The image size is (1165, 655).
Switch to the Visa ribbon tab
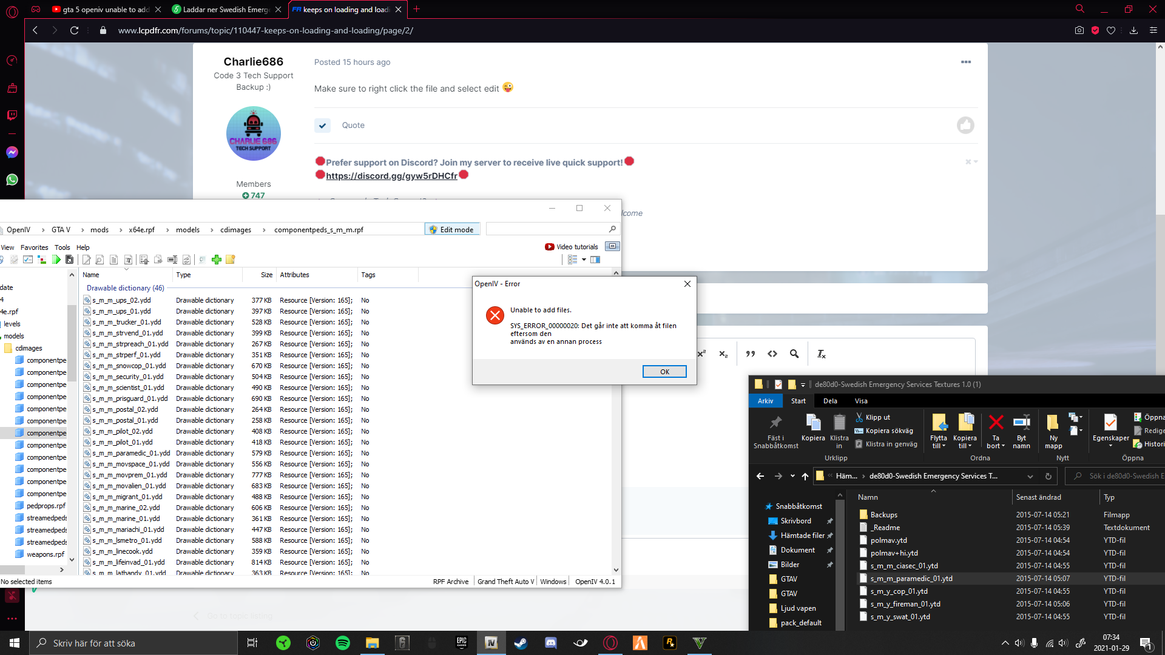pos(861,401)
